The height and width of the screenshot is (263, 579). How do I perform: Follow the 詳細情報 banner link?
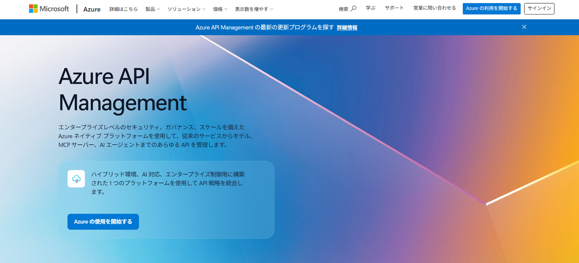point(347,27)
